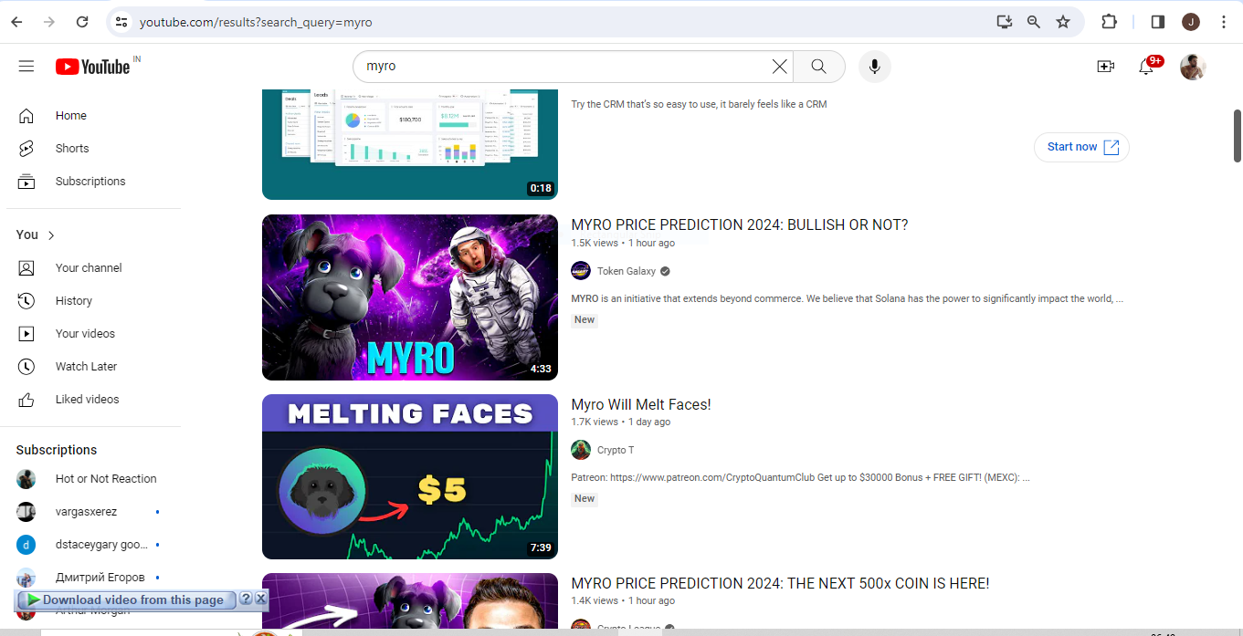Click the browser address bar URL
The height and width of the screenshot is (636, 1243).
tap(256, 22)
